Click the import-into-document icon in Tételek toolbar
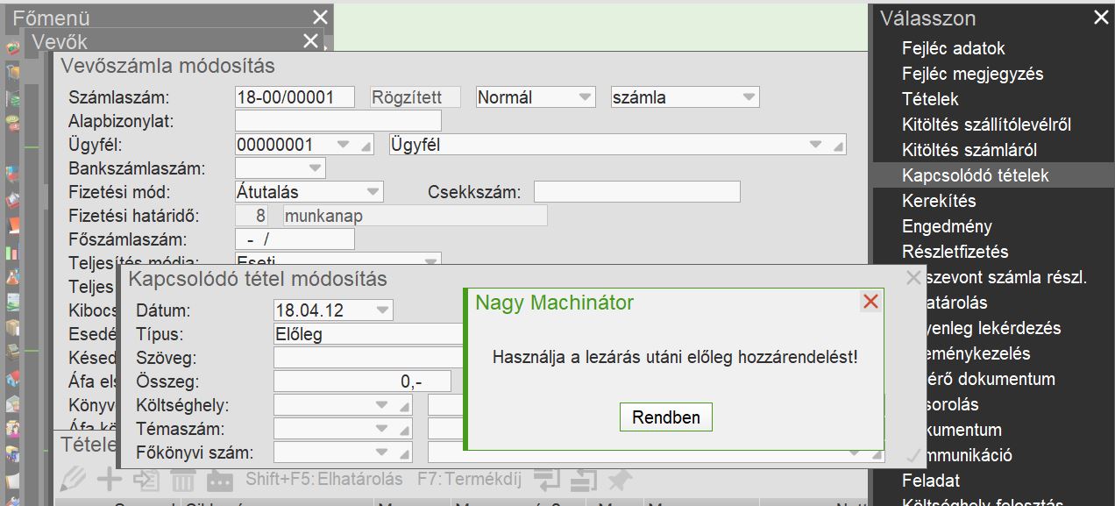 pyautogui.click(x=146, y=479)
